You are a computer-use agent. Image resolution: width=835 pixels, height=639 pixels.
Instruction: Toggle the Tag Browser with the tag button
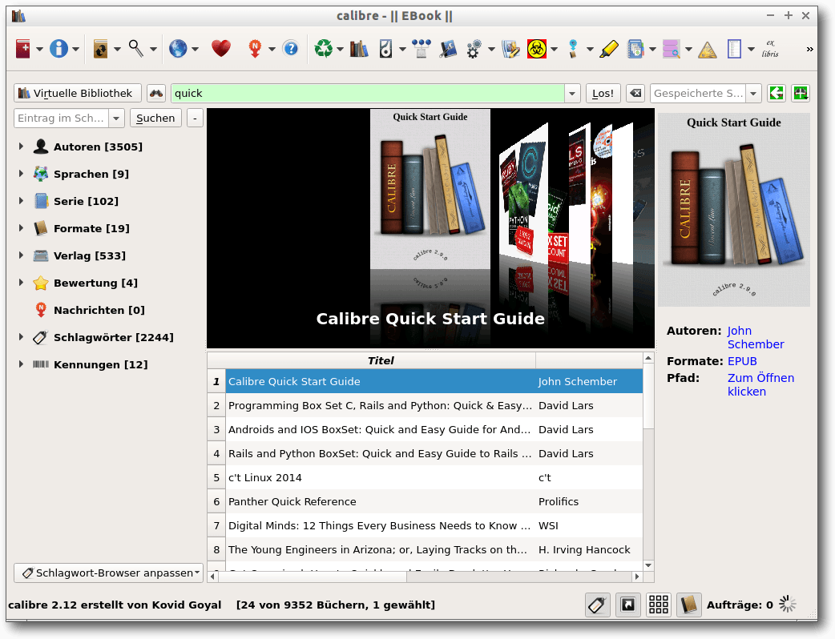(597, 605)
